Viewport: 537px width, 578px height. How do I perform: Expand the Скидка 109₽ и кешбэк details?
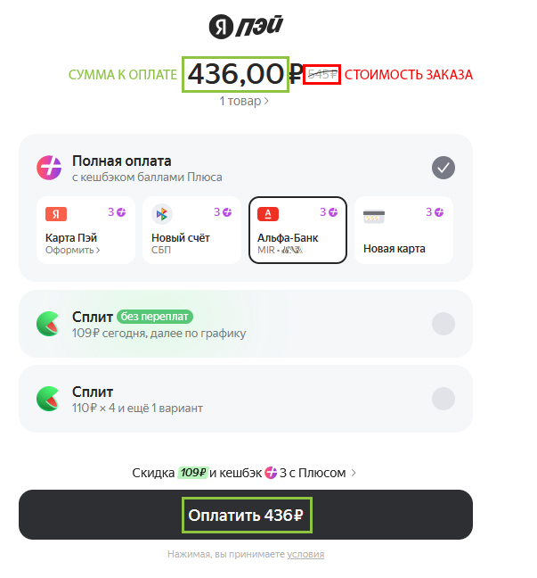coord(245,473)
